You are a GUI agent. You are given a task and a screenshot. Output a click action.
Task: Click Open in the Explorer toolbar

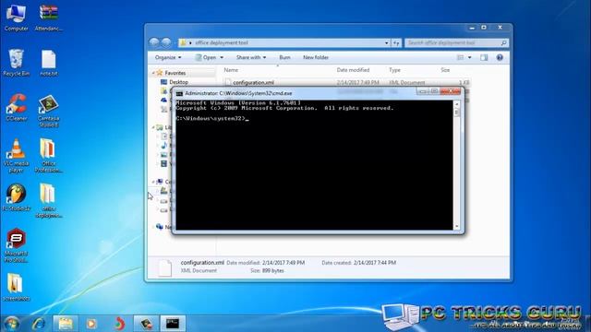tap(206, 57)
